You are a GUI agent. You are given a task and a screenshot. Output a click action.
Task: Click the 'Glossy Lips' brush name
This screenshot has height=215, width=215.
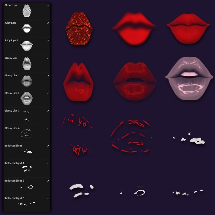coord(11,58)
